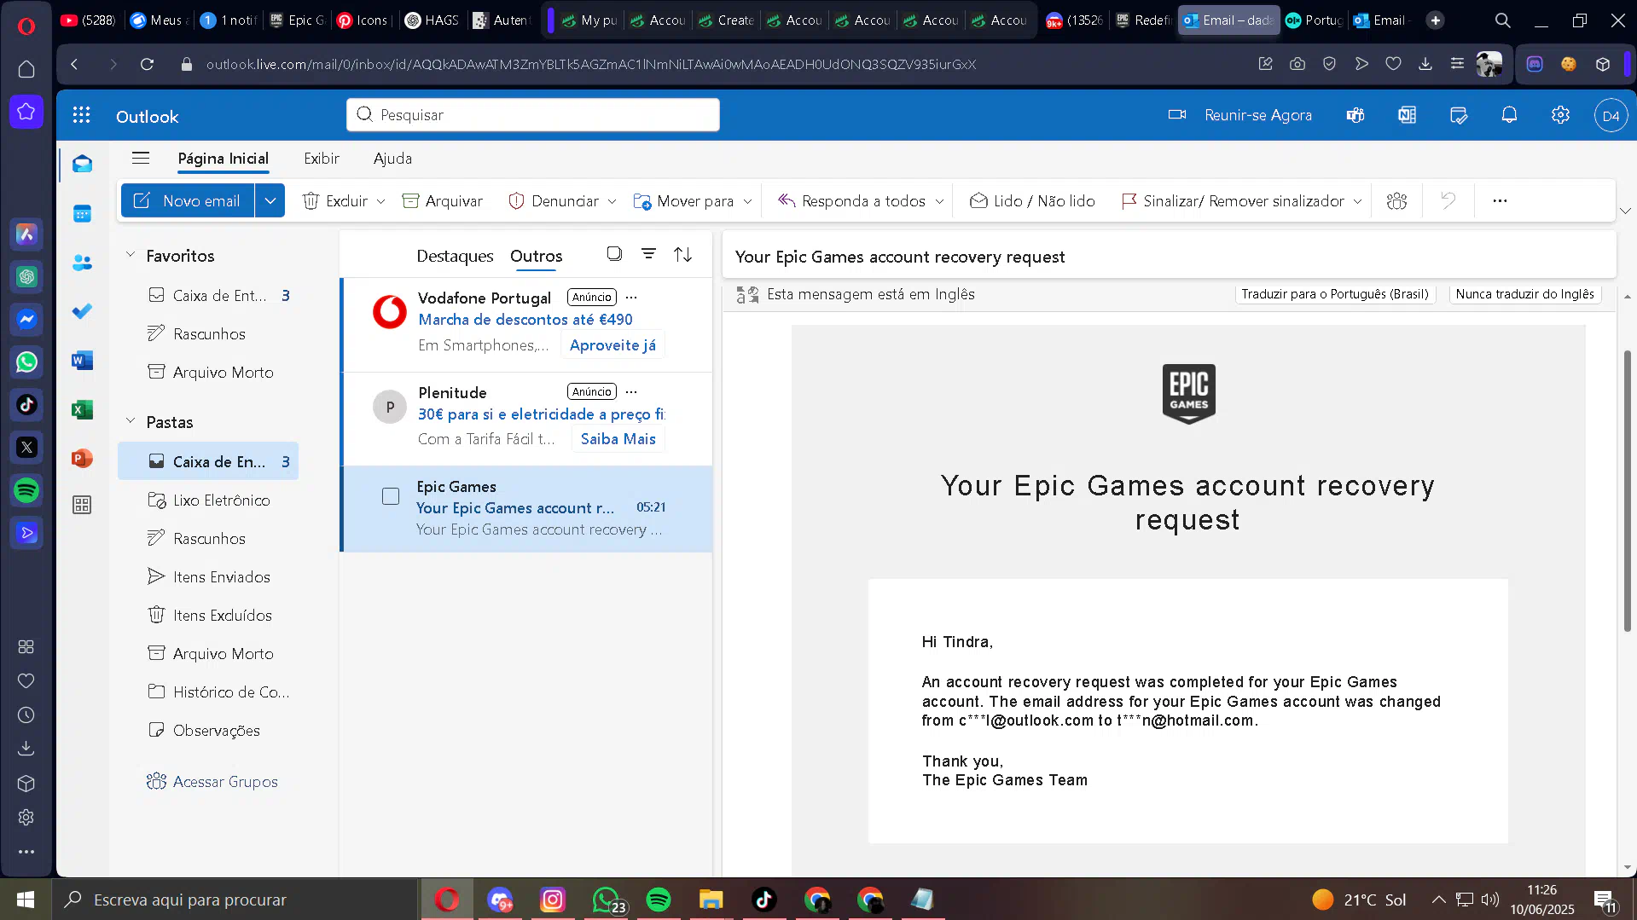Image resolution: width=1637 pixels, height=920 pixels.
Task: Click Traduzir para o Português (Brasil)
Action: pyautogui.click(x=1334, y=294)
